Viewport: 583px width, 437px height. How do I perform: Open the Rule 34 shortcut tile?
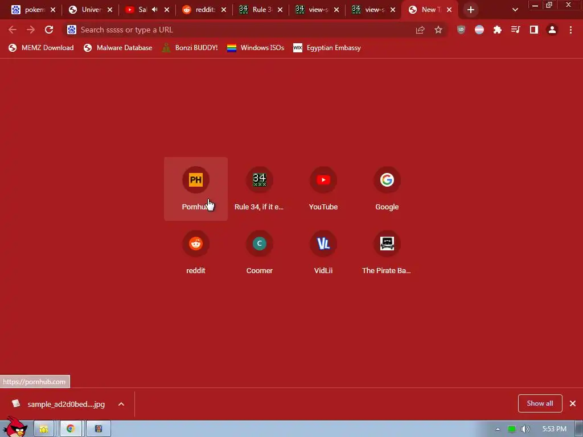pyautogui.click(x=260, y=189)
